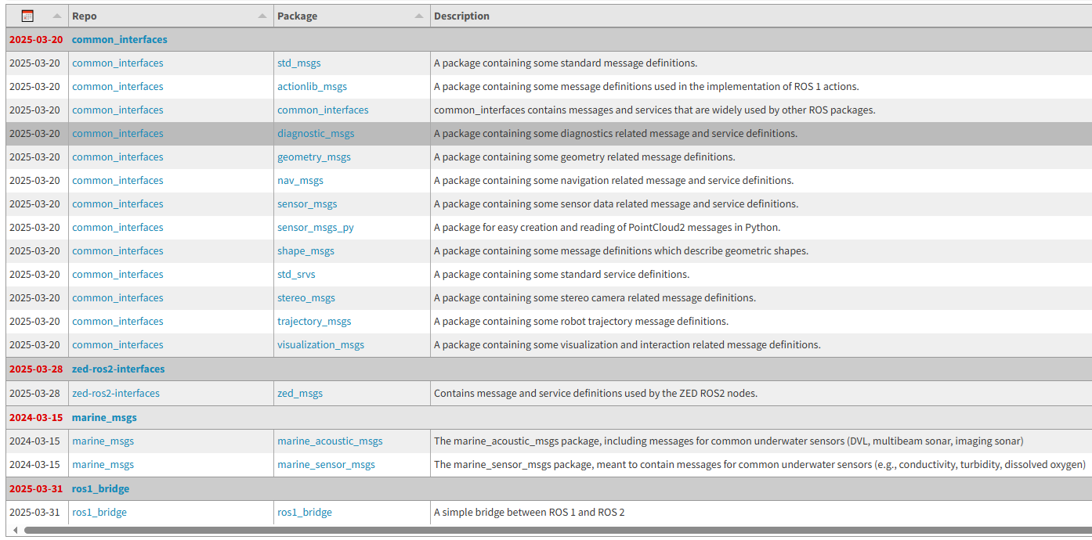The height and width of the screenshot is (540, 1092).
Task: Open common_interfaces group header link
Action: pos(120,39)
